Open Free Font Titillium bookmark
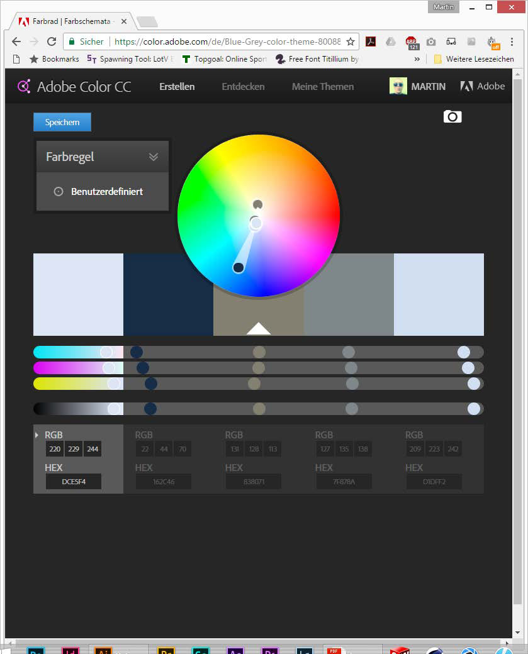The height and width of the screenshot is (654, 528). tap(317, 59)
